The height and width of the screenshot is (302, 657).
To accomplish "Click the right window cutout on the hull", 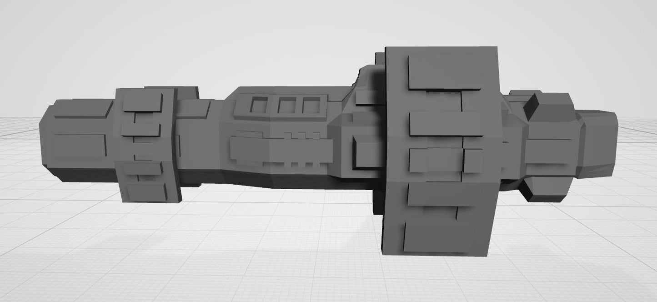I will tap(311, 106).
